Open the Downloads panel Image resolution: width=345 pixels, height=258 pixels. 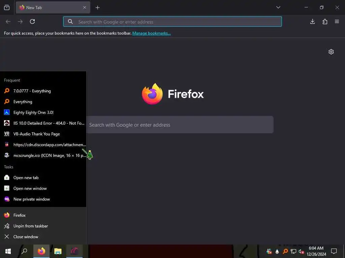[x=312, y=21]
